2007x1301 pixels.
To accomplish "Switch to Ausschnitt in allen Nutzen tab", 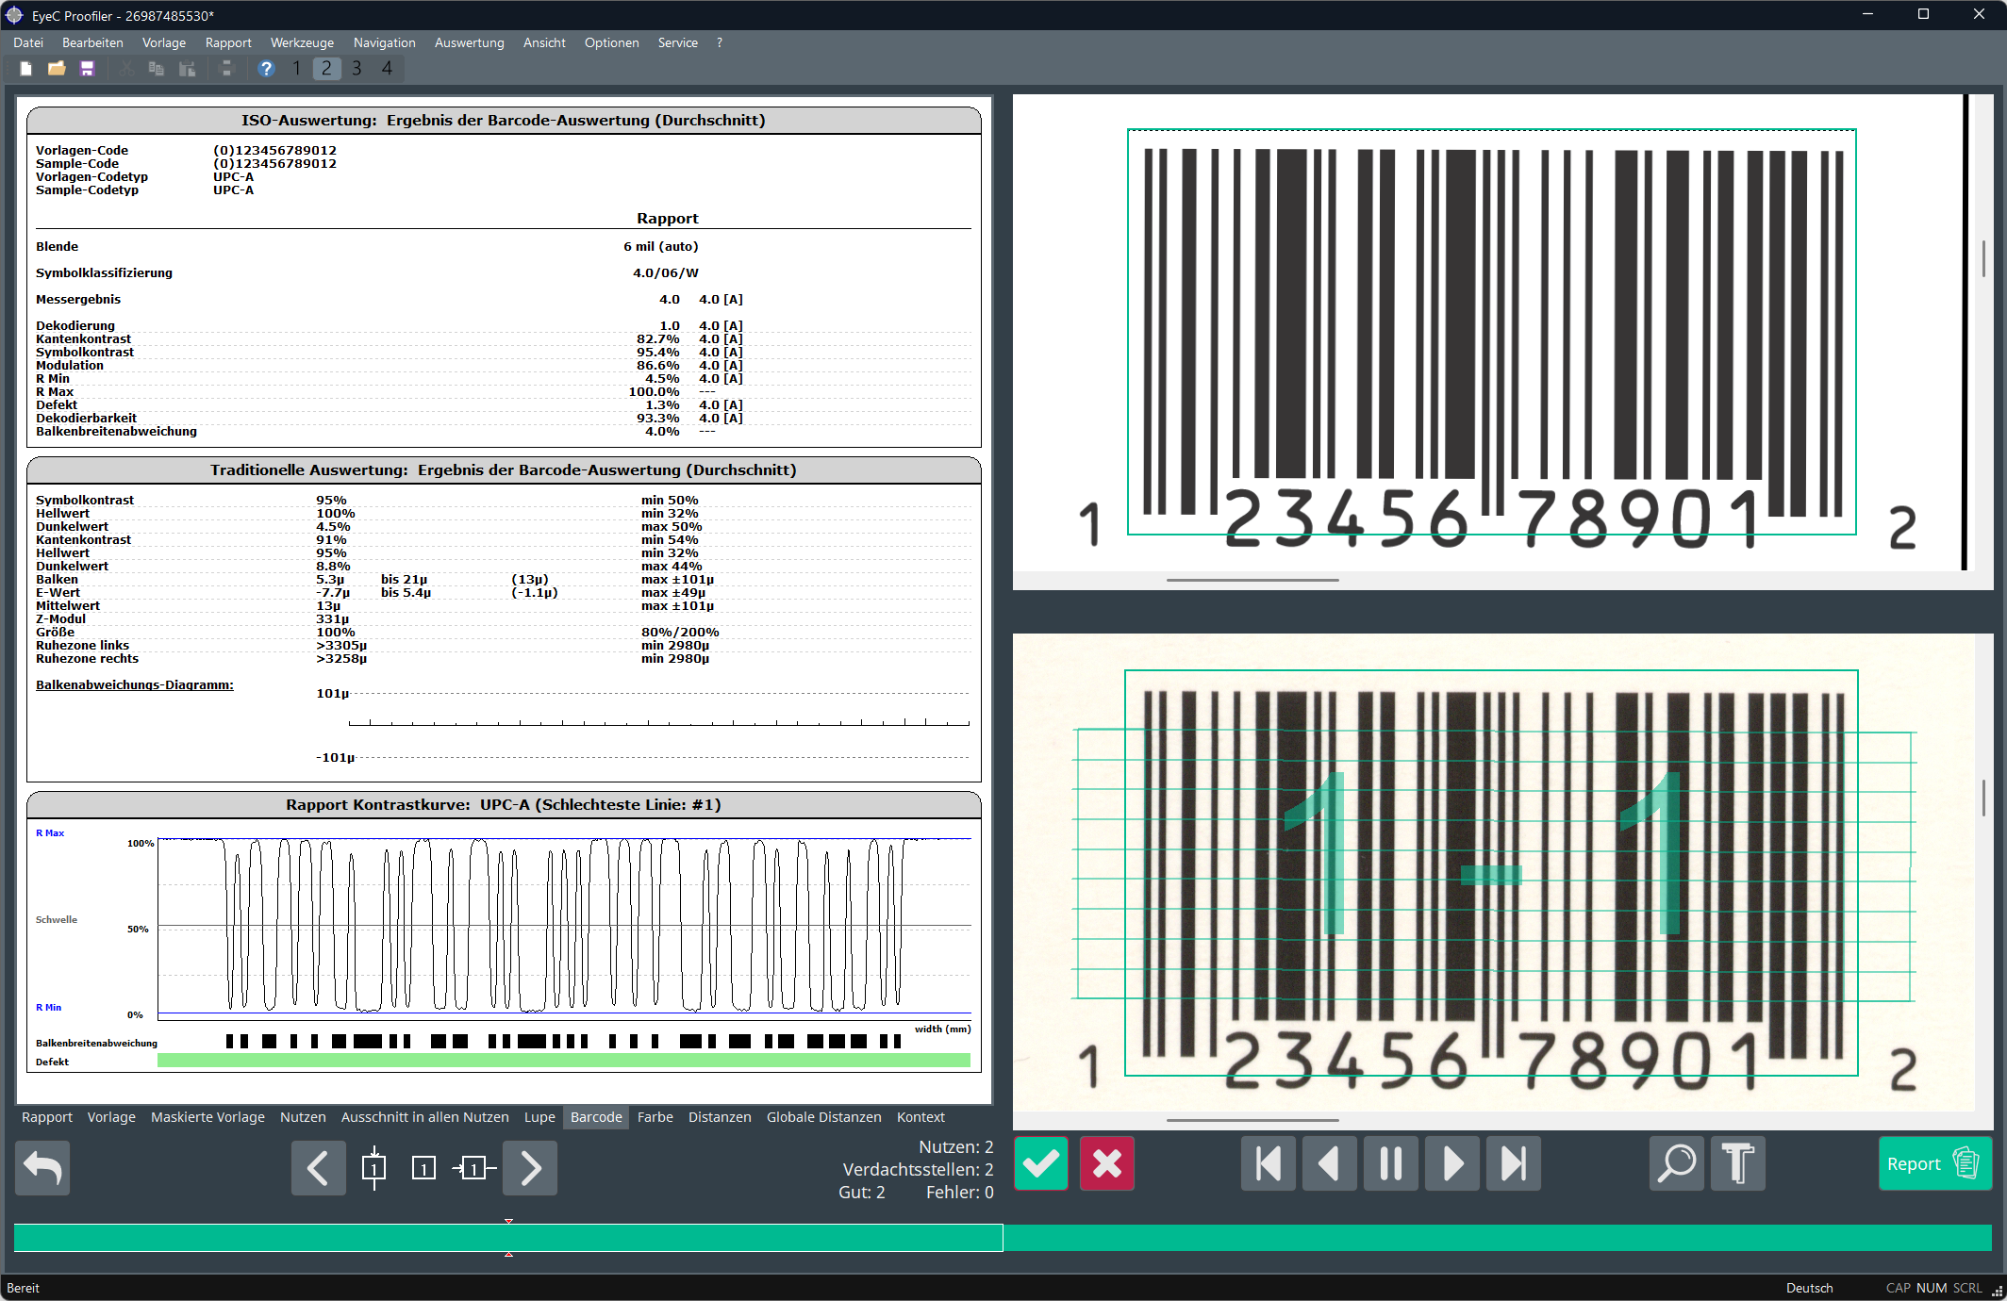I will point(424,1117).
